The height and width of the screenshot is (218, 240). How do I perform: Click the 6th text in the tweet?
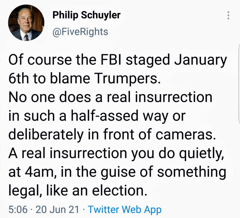tap(19, 78)
